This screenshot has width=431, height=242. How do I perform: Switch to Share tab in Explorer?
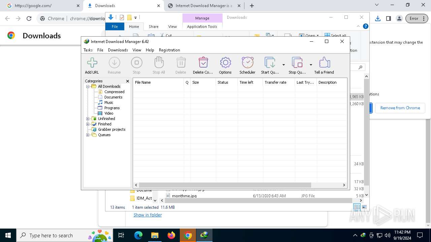(x=154, y=27)
